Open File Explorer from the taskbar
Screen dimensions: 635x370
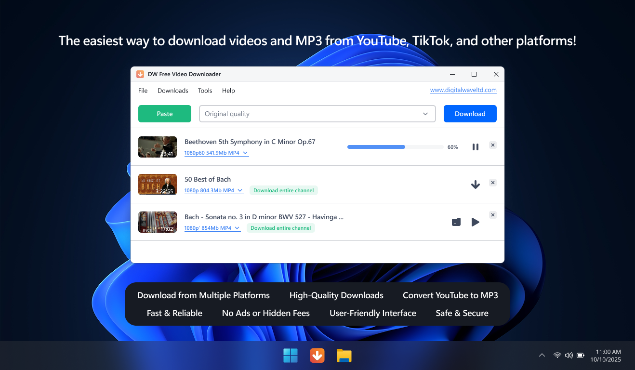coord(344,355)
